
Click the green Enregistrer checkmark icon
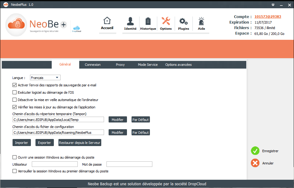(x=255, y=151)
